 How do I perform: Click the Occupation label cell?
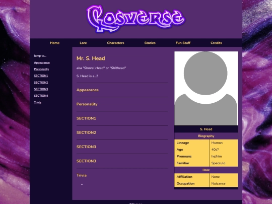(x=192, y=183)
